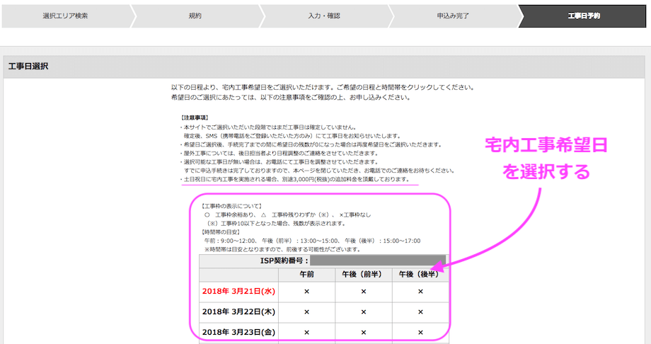Select 午前 slot for 3月21日(水)

tap(306, 291)
